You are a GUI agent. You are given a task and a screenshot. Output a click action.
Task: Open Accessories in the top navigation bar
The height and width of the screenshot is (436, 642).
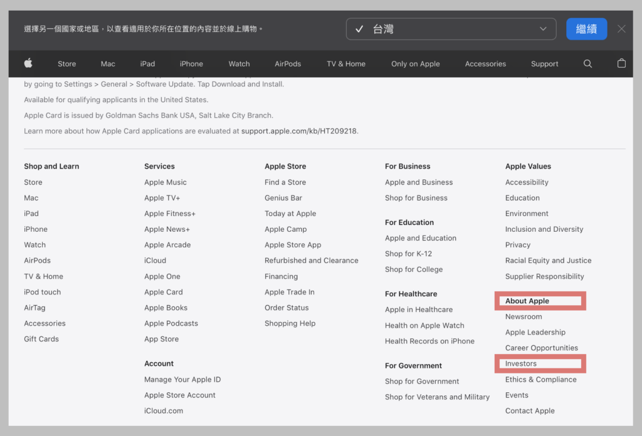pyautogui.click(x=485, y=64)
